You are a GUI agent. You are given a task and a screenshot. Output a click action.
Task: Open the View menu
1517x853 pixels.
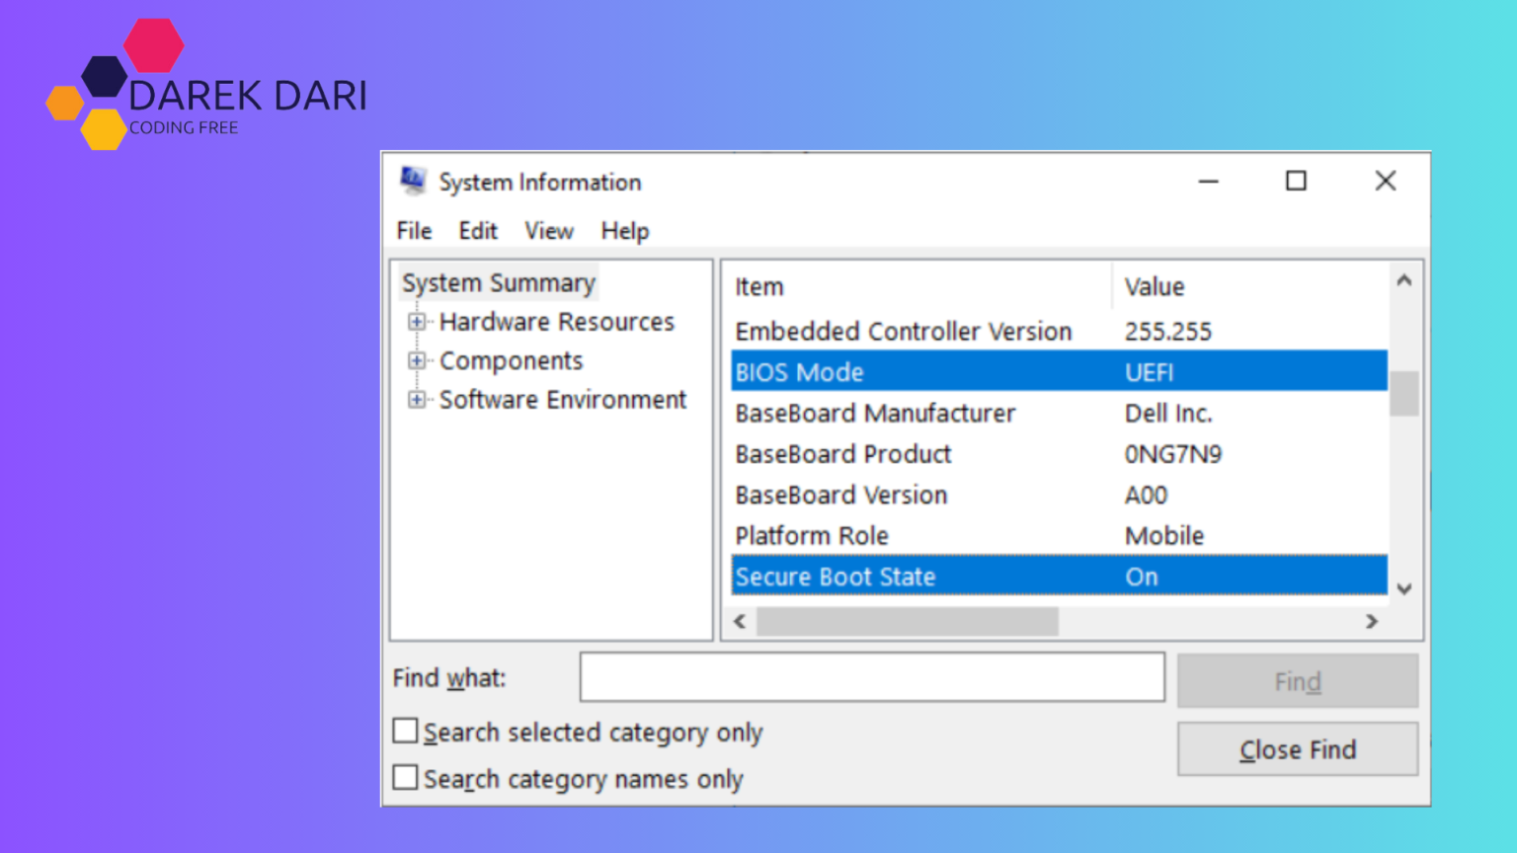[x=548, y=231]
